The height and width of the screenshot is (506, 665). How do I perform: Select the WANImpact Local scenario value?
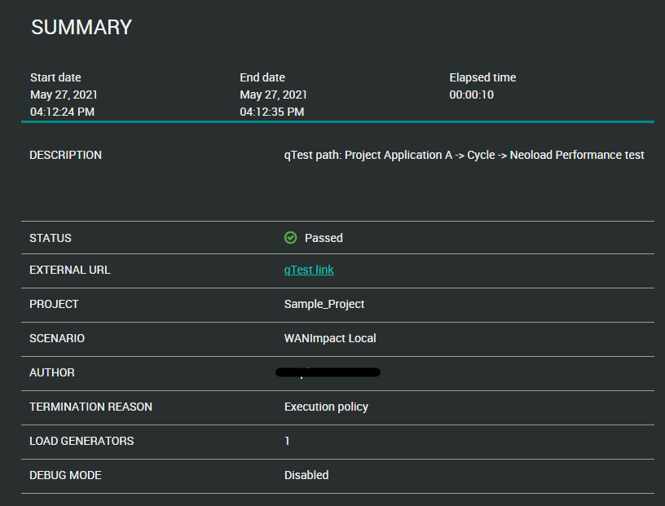(330, 338)
